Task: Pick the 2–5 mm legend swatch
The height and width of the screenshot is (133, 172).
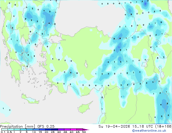Action: click(x=23, y=129)
